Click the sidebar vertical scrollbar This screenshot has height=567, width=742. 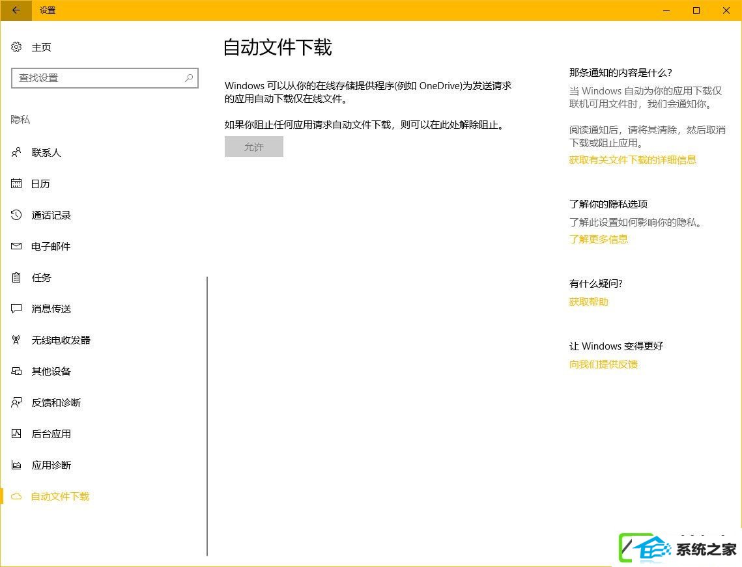coord(207,416)
